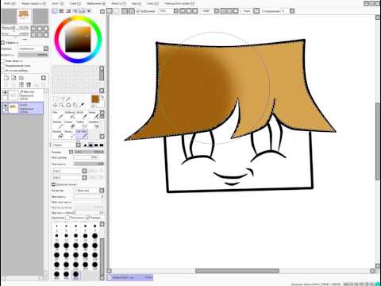Select the selection pen tool
381x286 pixels.
[x=83, y=125]
